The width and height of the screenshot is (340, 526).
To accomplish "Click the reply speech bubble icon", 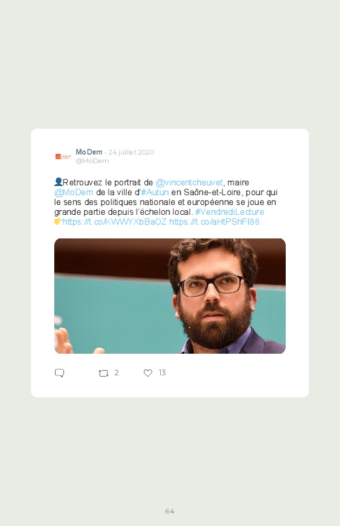I will point(59,373).
